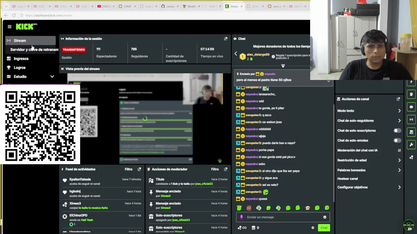Click the hgbolnj follow entry
Image resolution: width=417 pixels, height=234 pixels.
[102, 194]
